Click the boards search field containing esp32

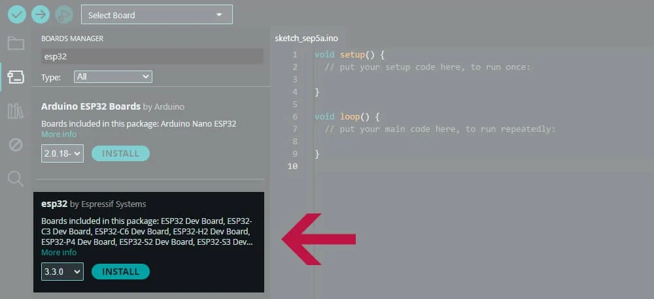pyautogui.click(x=152, y=56)
